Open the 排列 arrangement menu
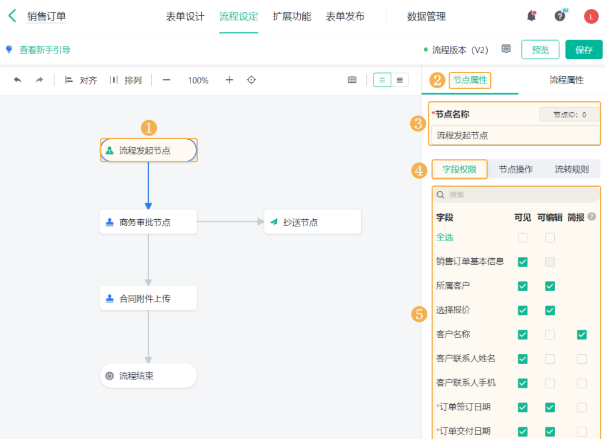This screenshot has width=605, height=439. coord(126,80)
